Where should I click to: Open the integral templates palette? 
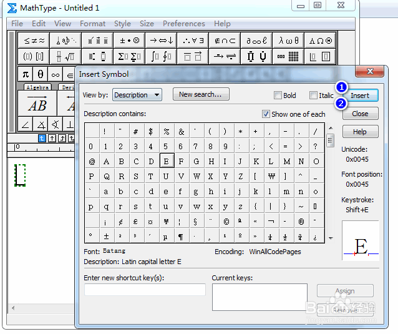pos(161,56)
